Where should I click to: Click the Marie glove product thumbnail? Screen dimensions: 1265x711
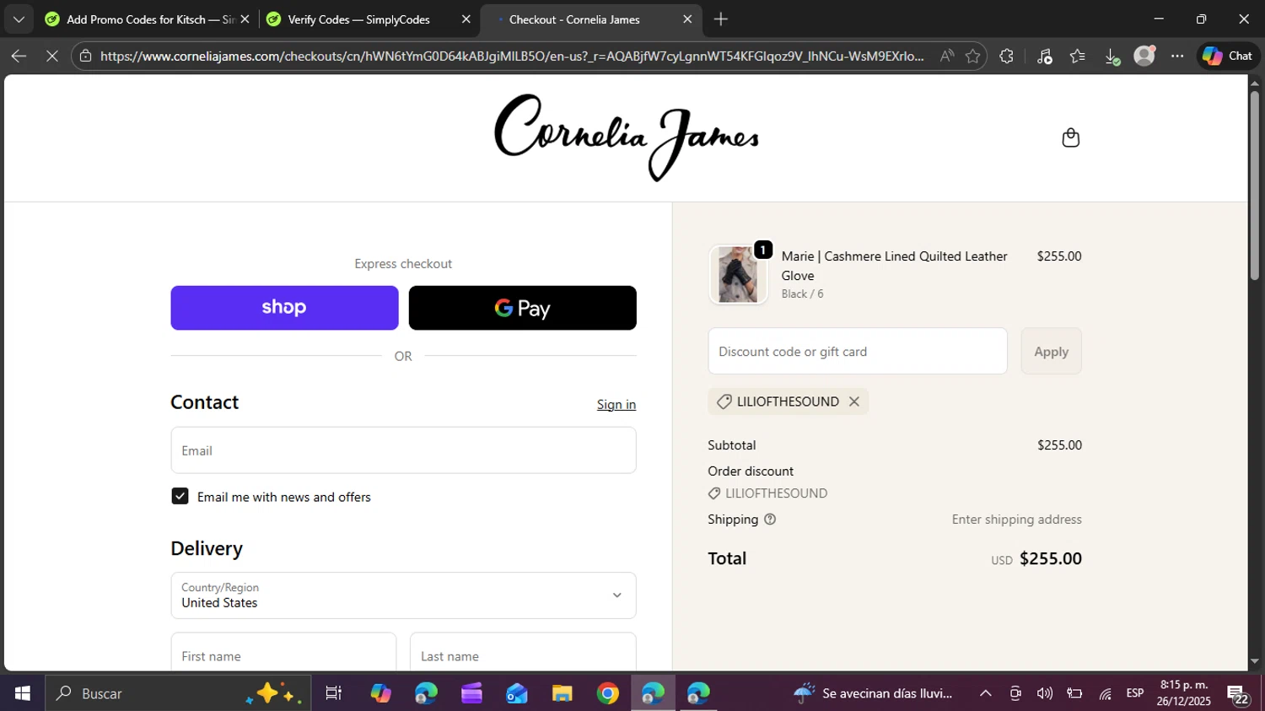[x=738, y=274]
